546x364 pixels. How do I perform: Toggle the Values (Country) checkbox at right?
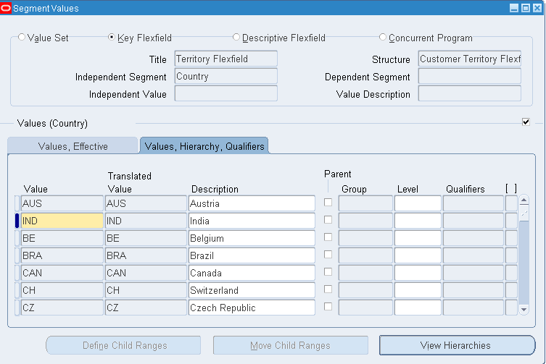coord(526,122)
